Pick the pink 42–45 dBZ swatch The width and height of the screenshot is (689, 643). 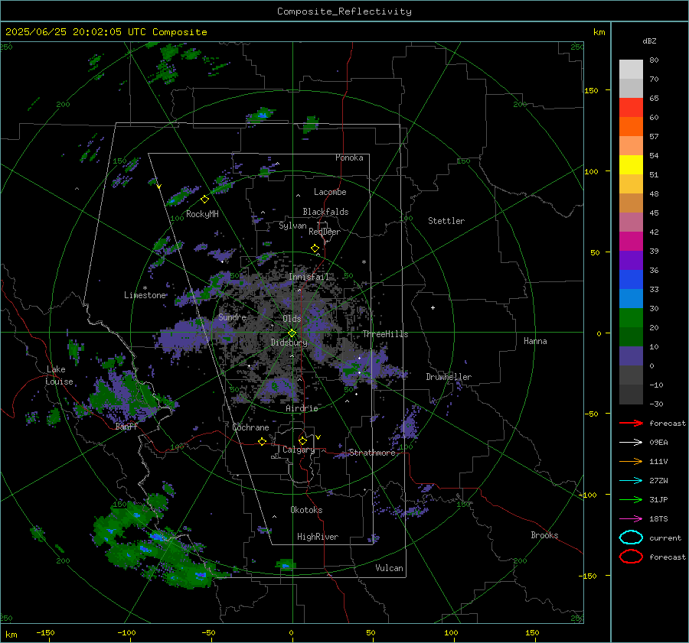[631, 222]
